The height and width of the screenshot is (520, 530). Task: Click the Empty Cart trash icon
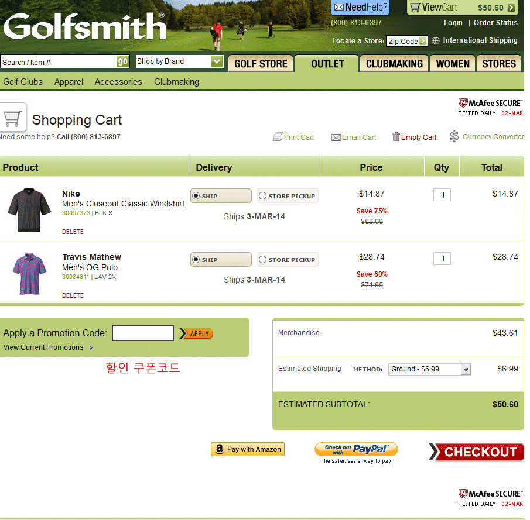click(x=396, y=136)
